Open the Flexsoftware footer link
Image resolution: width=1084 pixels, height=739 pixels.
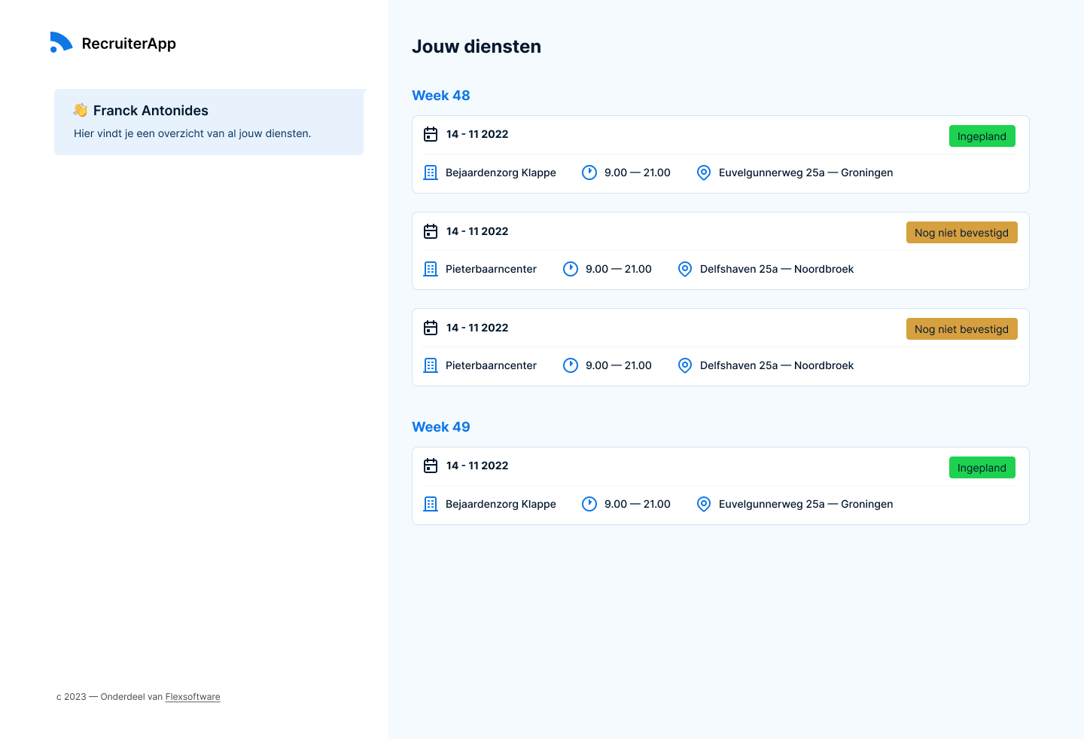coord(193,697)
